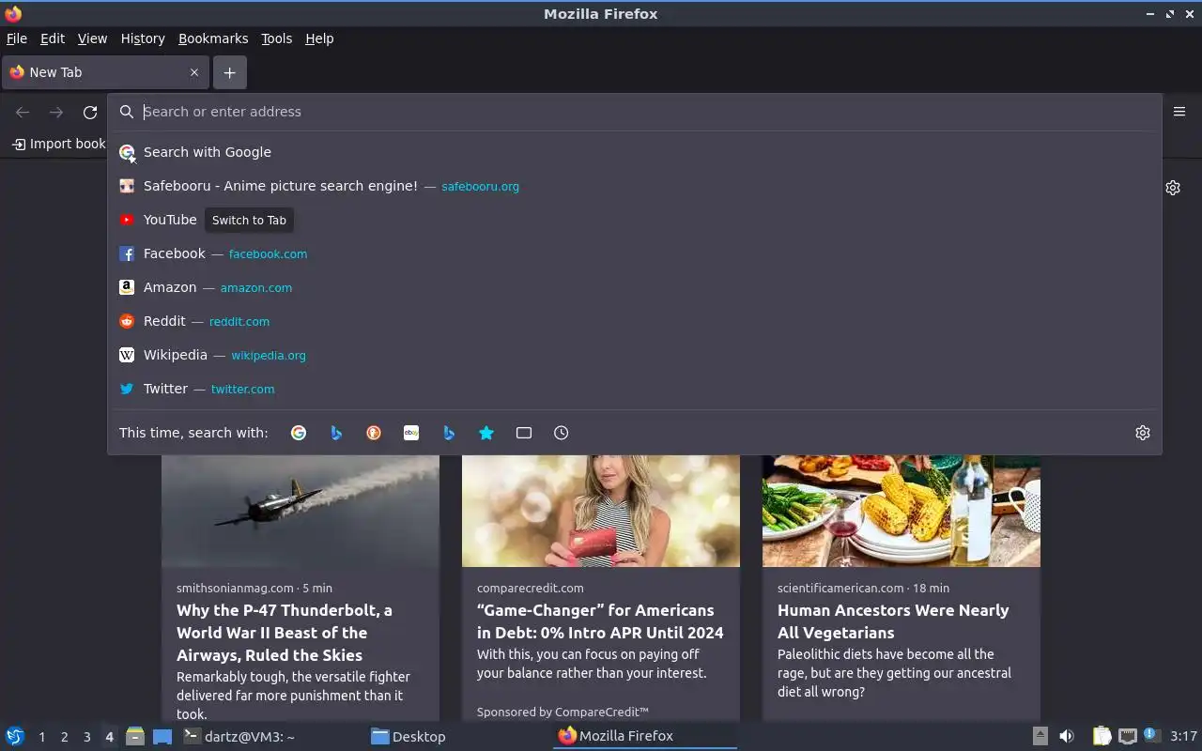The height and width of the screenshot is (751, 1202).
Task: Open the Facebook suggestion
Action: 635,253
